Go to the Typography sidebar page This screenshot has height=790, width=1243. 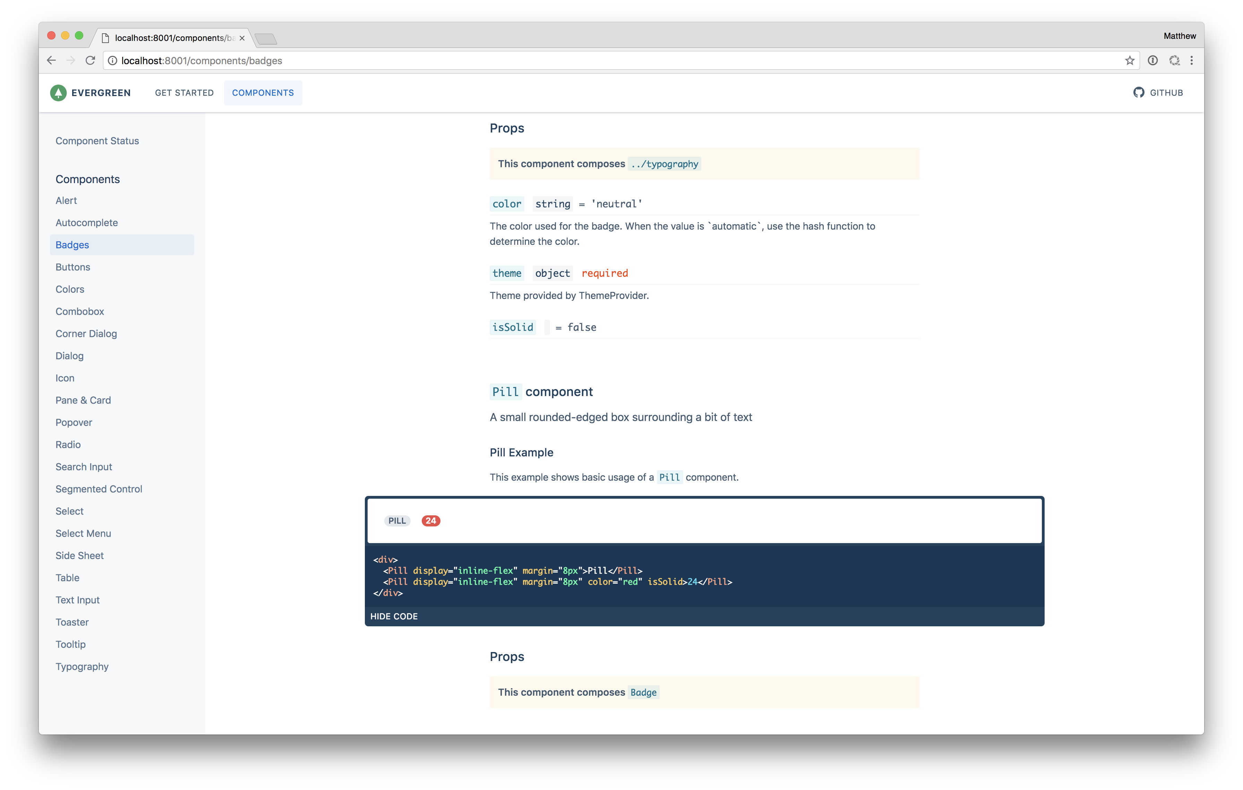coord(82,666)
